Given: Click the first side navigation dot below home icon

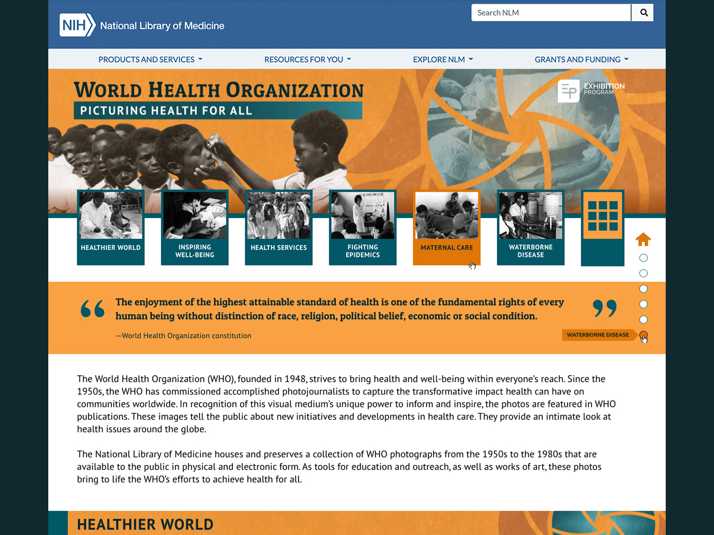Looking at the screenshot, I should point(644,258).
